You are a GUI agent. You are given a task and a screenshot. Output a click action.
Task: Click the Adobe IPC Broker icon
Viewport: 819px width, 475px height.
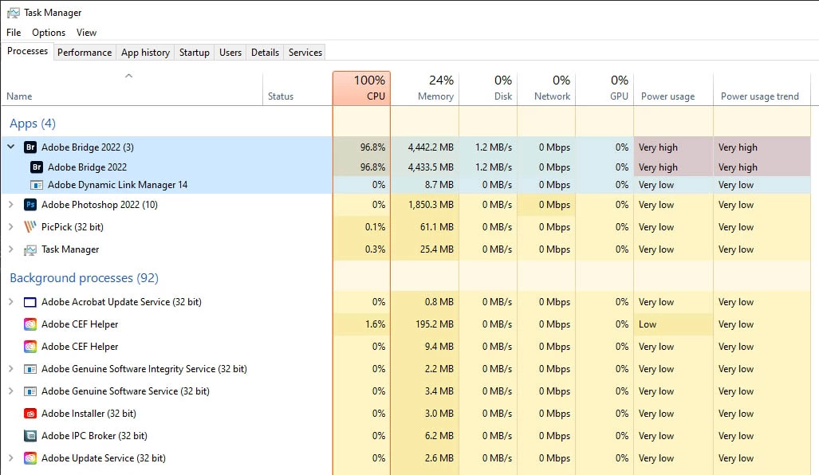point(30,436)
